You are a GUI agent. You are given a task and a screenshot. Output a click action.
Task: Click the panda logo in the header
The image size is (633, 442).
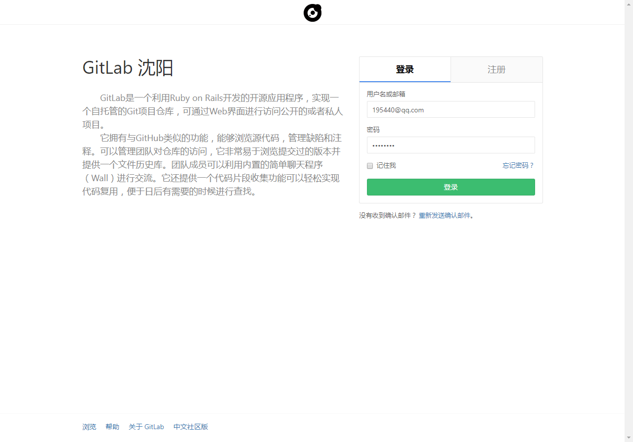pyautogui.click(x=313, y=12)
